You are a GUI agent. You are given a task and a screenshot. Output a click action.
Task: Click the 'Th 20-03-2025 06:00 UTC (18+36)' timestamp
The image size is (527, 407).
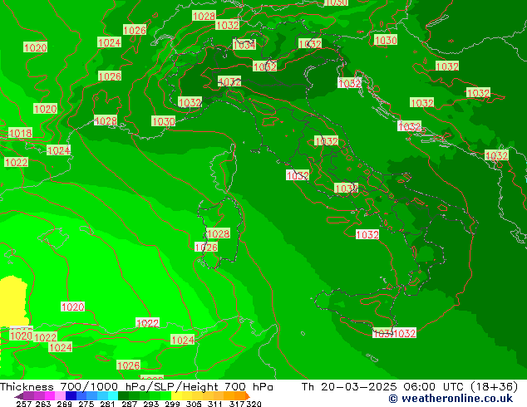click(410, 387)
